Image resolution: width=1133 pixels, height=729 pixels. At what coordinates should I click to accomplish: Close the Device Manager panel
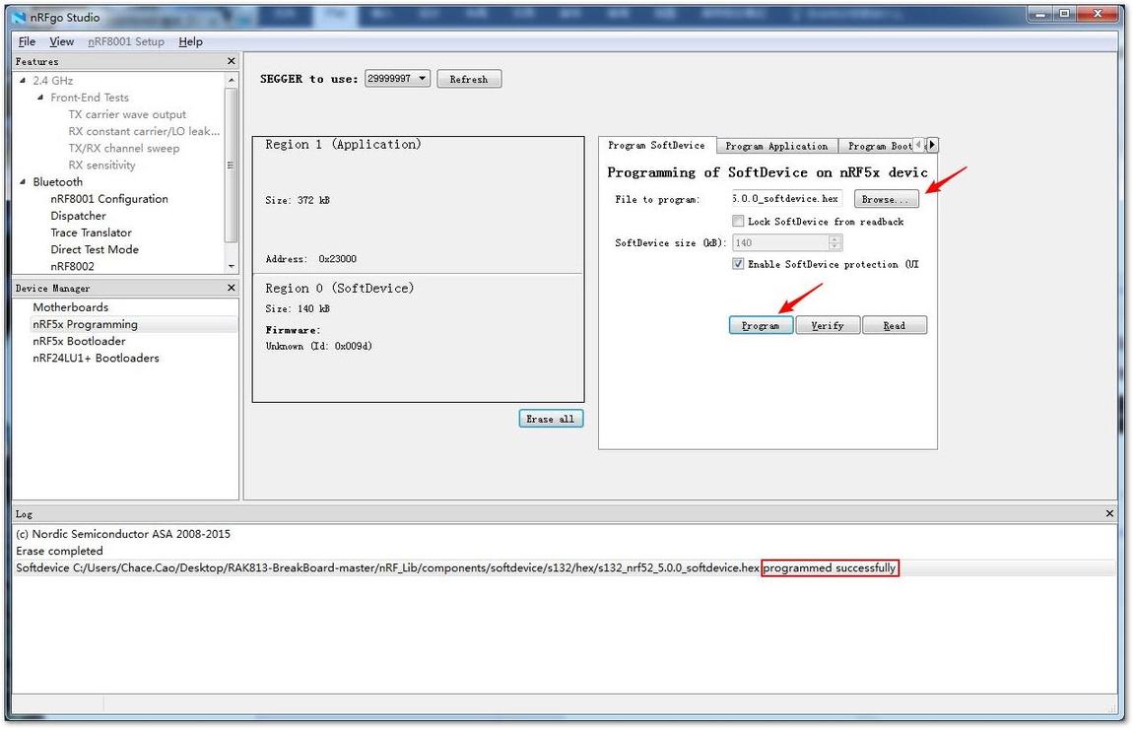click(x=232, y=288)
